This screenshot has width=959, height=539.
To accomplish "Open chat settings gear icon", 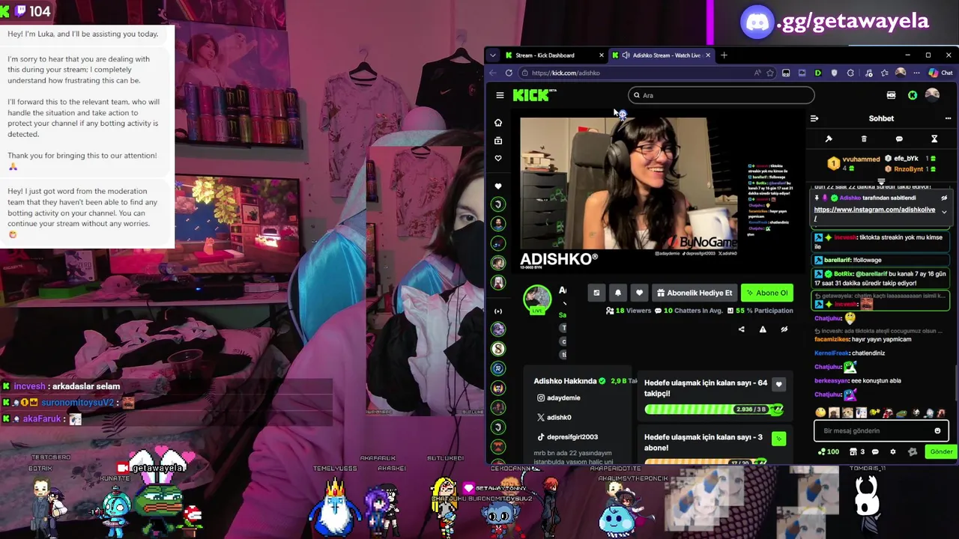I will pos(892,452).
